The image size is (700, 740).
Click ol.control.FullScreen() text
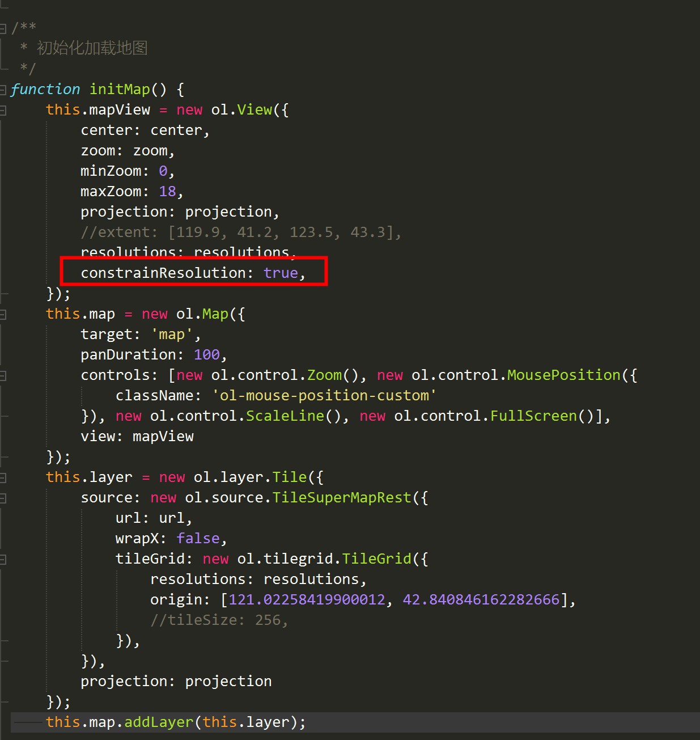[494, 416]
